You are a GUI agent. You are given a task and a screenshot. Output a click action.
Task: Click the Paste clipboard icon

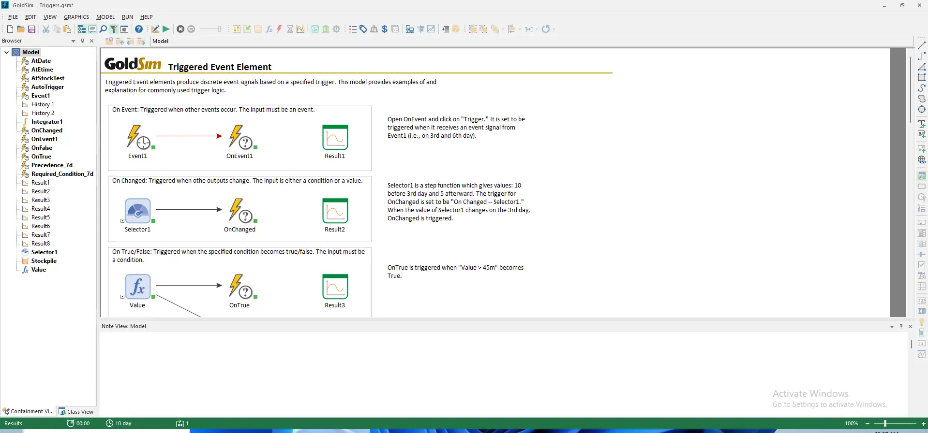[x=67, y=29]
